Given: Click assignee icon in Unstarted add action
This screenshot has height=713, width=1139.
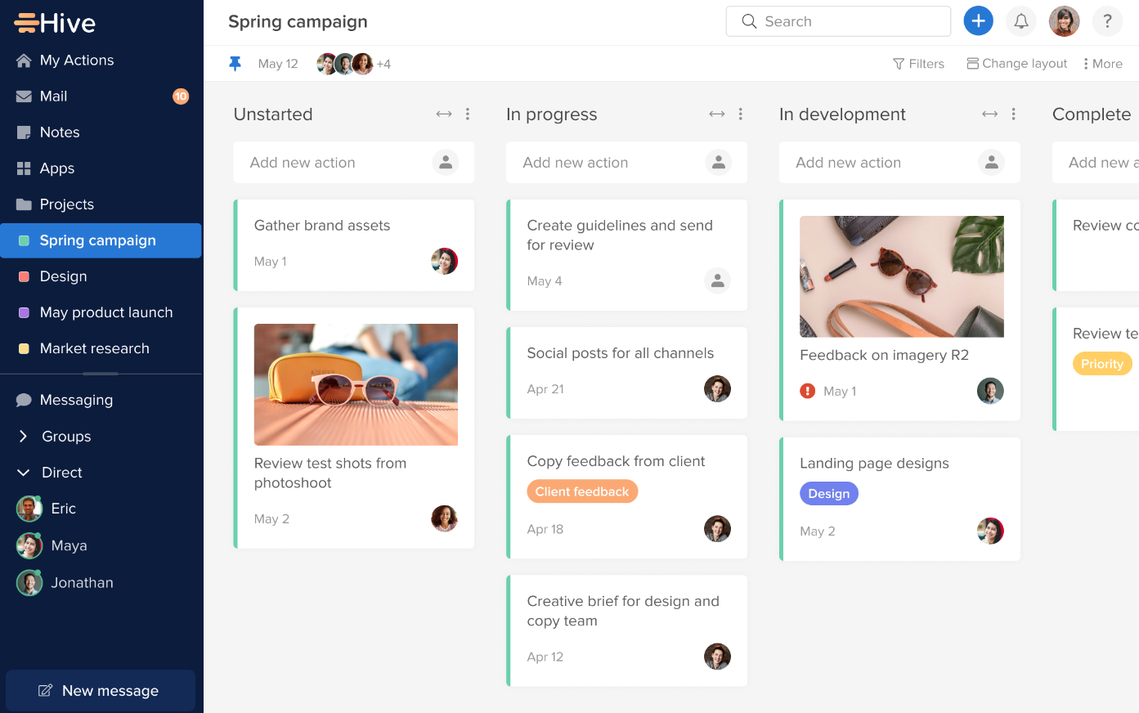Looking at the screenshot, I should pyautogui.click(x=446, y=163).
